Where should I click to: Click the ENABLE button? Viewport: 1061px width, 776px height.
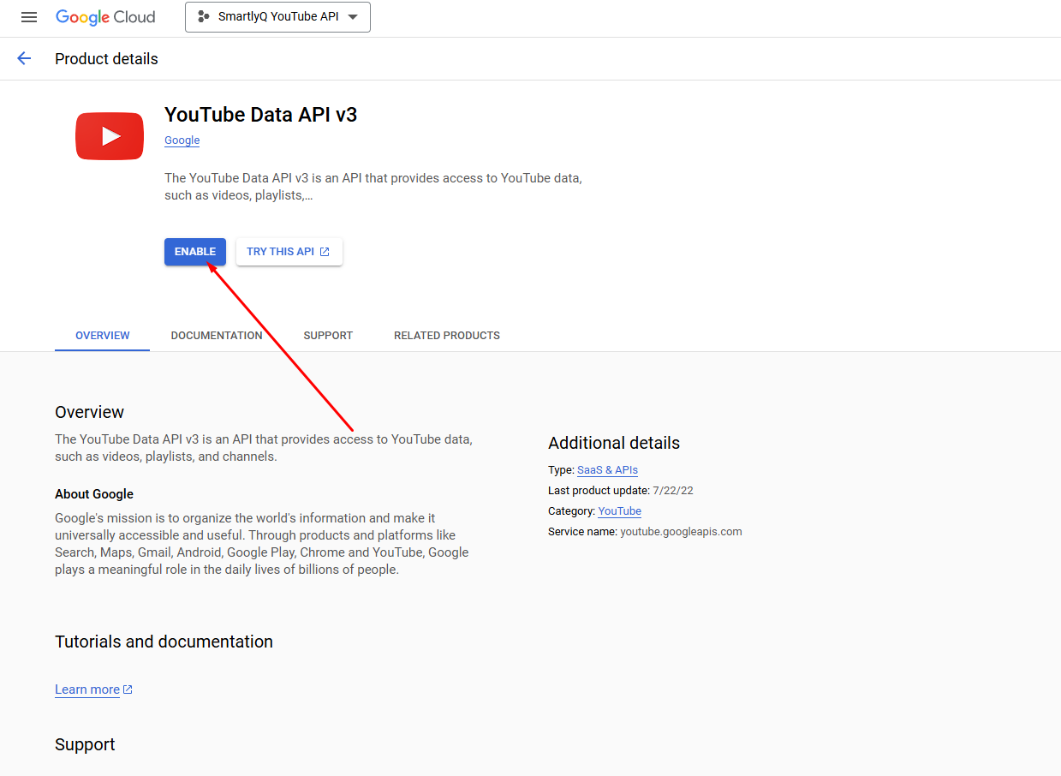point(195,252)
